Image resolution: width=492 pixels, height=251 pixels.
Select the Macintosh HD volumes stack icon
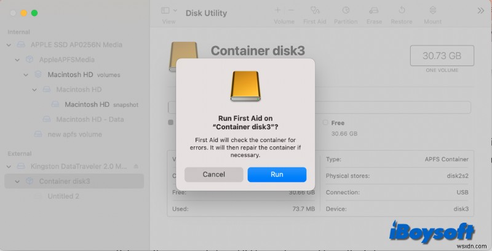pos(38,74)
